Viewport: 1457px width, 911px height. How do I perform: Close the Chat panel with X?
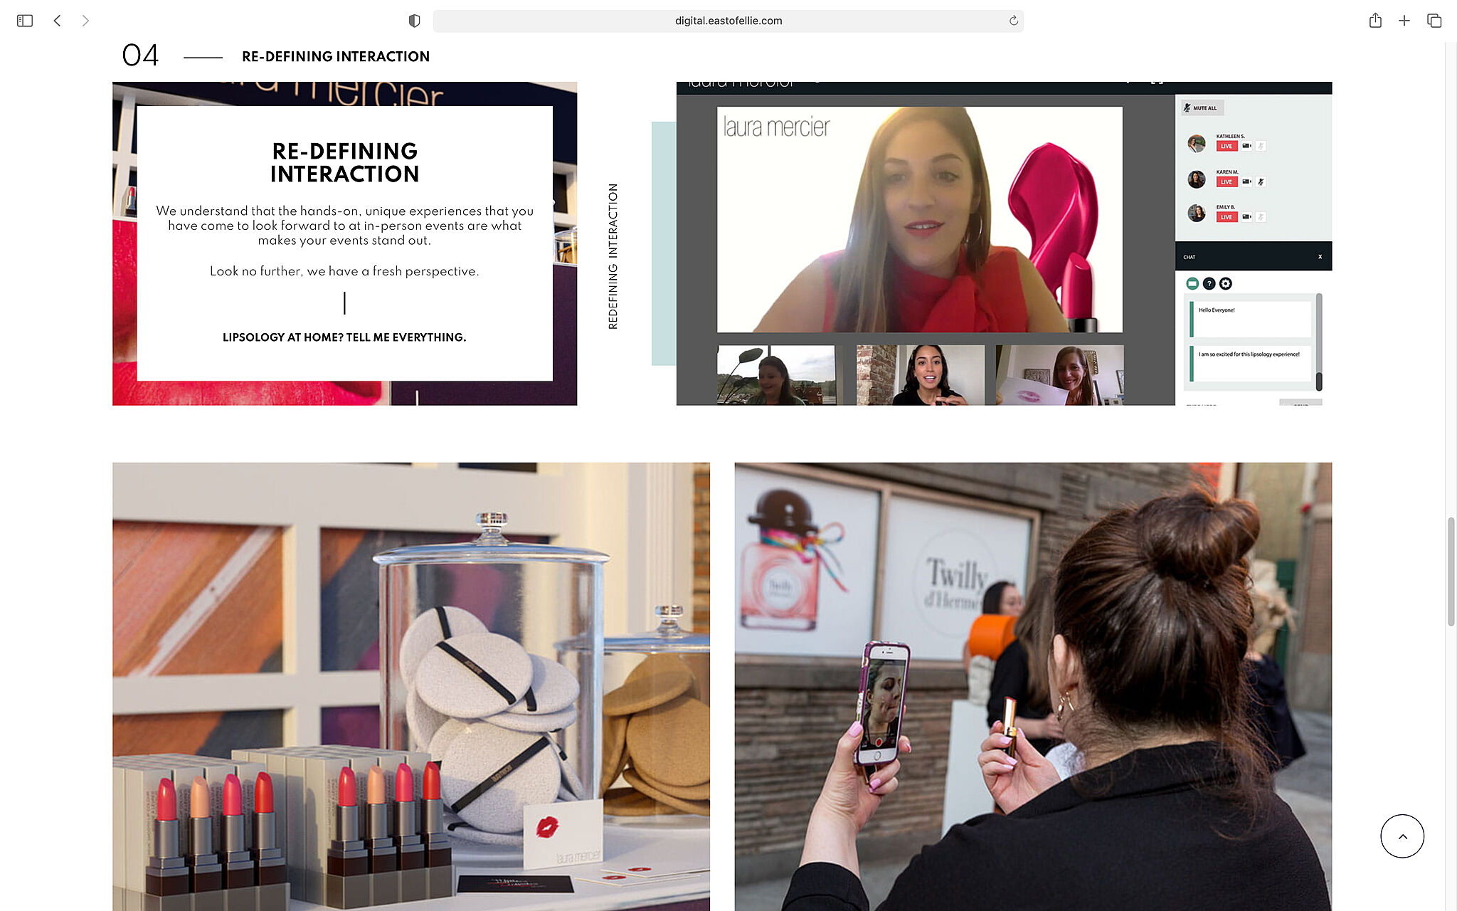click(1320, 257)
